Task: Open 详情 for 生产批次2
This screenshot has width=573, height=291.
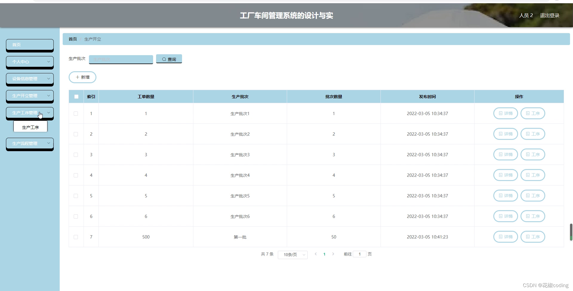Action: point(506,134)
